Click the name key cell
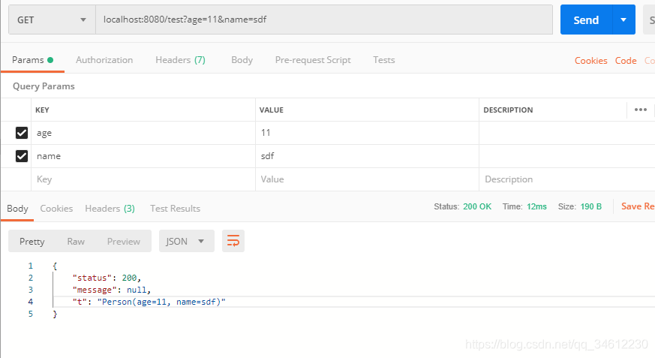 click(x=143, y=156)
